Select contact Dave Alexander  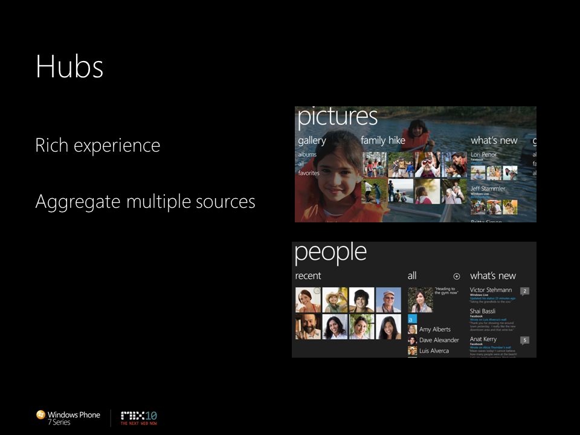pyautogui.click(x=439, y=340)
